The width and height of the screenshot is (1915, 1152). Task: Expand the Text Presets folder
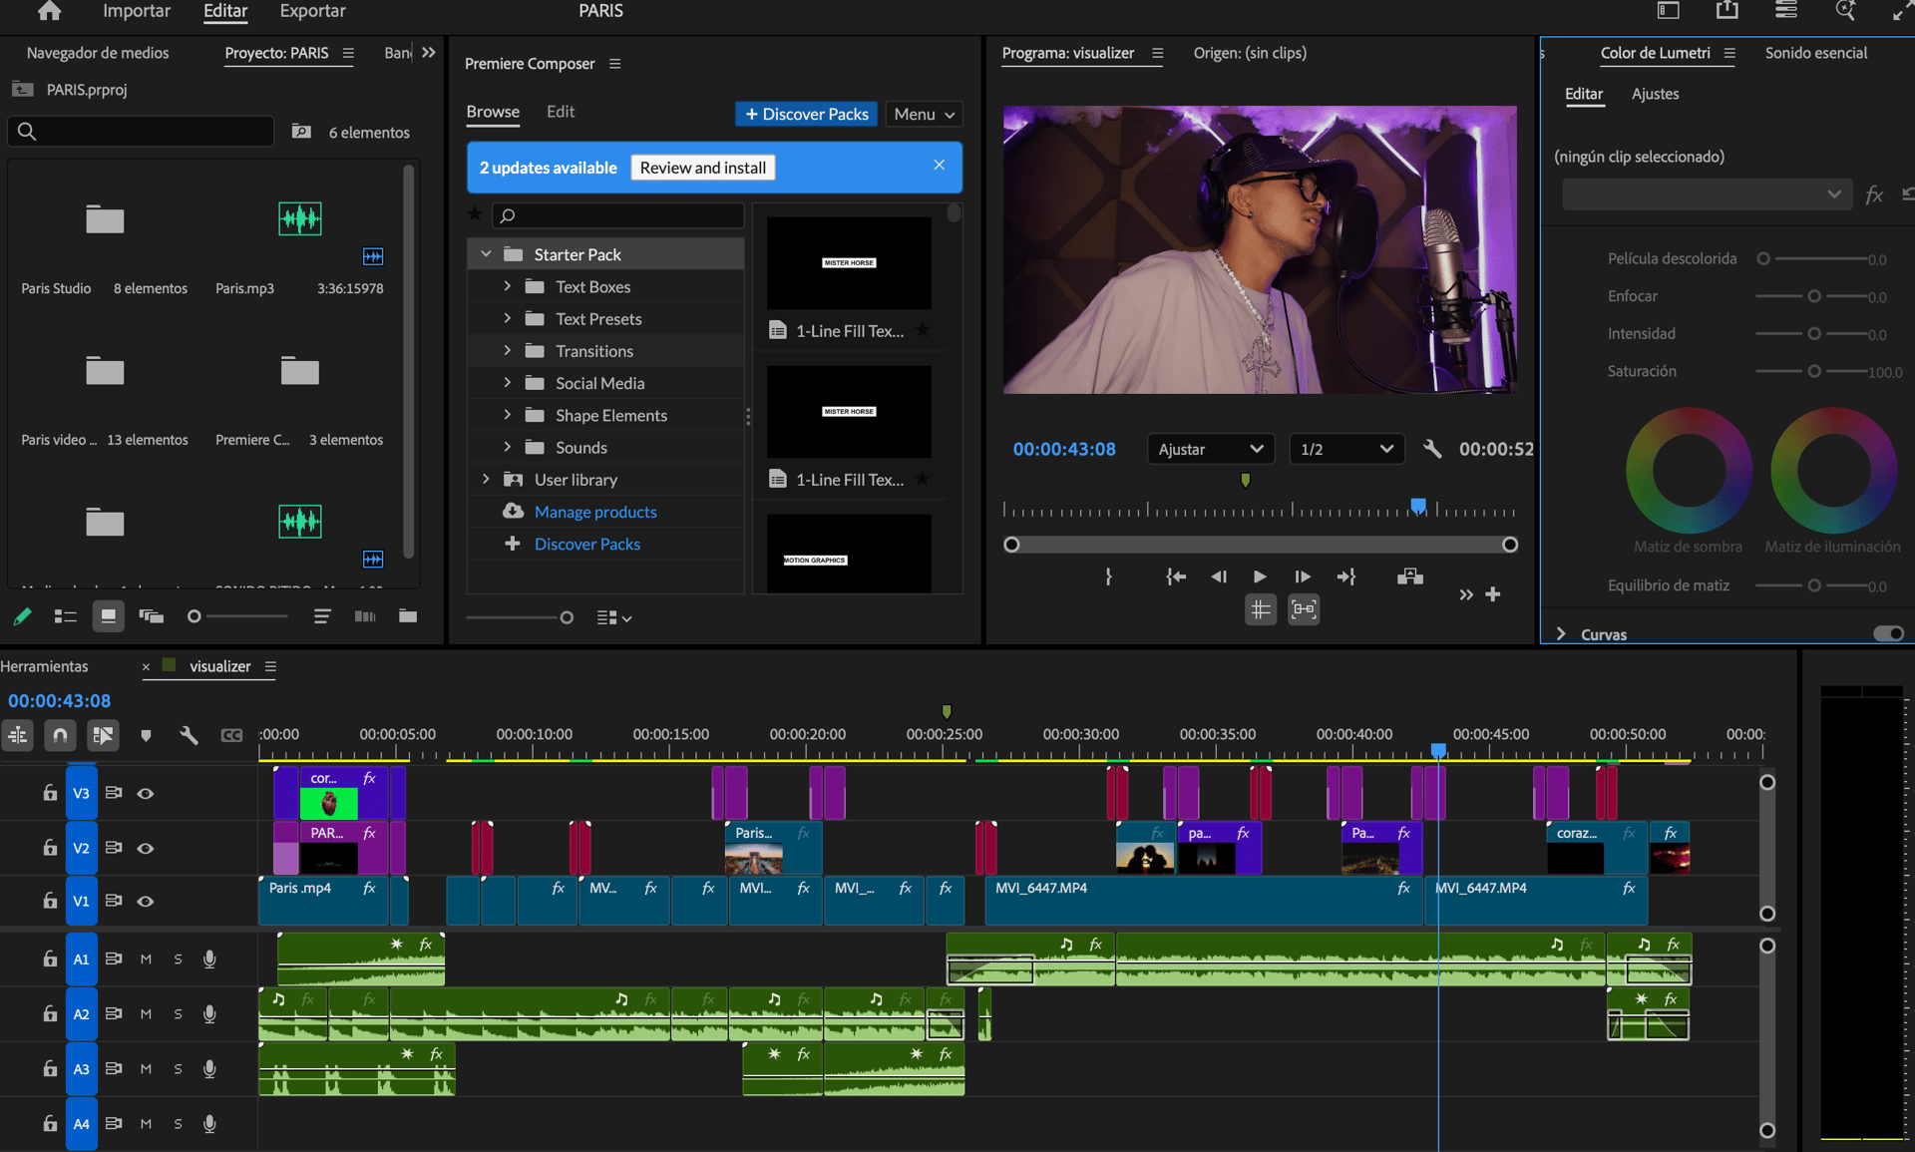pyautogui.click(x=507, y=318)
